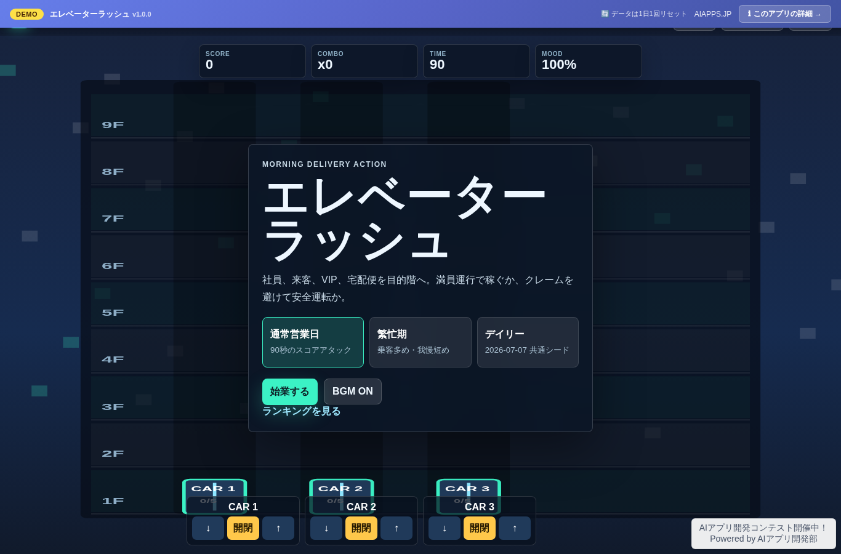Viewport: 841px width, 554px height.
Task: Click the MOOD 100% stat box
Action: [589, 61]
